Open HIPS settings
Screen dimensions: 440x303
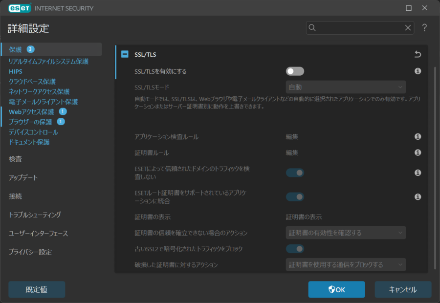click(16, 71)
